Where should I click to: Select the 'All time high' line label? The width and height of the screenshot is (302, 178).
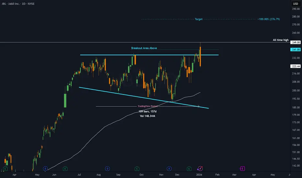pyautogui.click(x=281, y=40)
